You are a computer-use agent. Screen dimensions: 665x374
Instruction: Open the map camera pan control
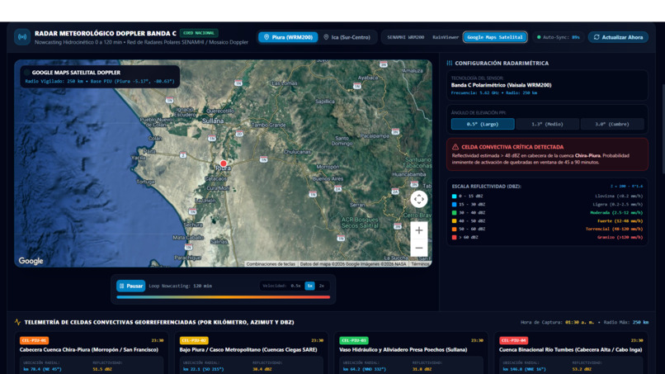click(418, 199)
